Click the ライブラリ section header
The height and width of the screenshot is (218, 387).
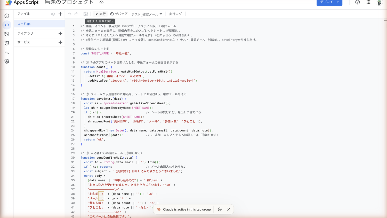coord(25,33)
